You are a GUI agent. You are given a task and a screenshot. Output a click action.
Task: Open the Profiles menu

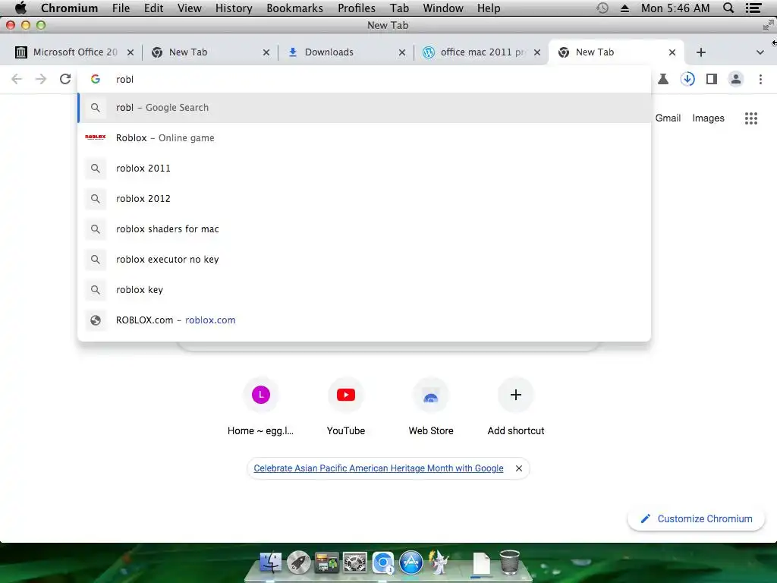point(357,8)
